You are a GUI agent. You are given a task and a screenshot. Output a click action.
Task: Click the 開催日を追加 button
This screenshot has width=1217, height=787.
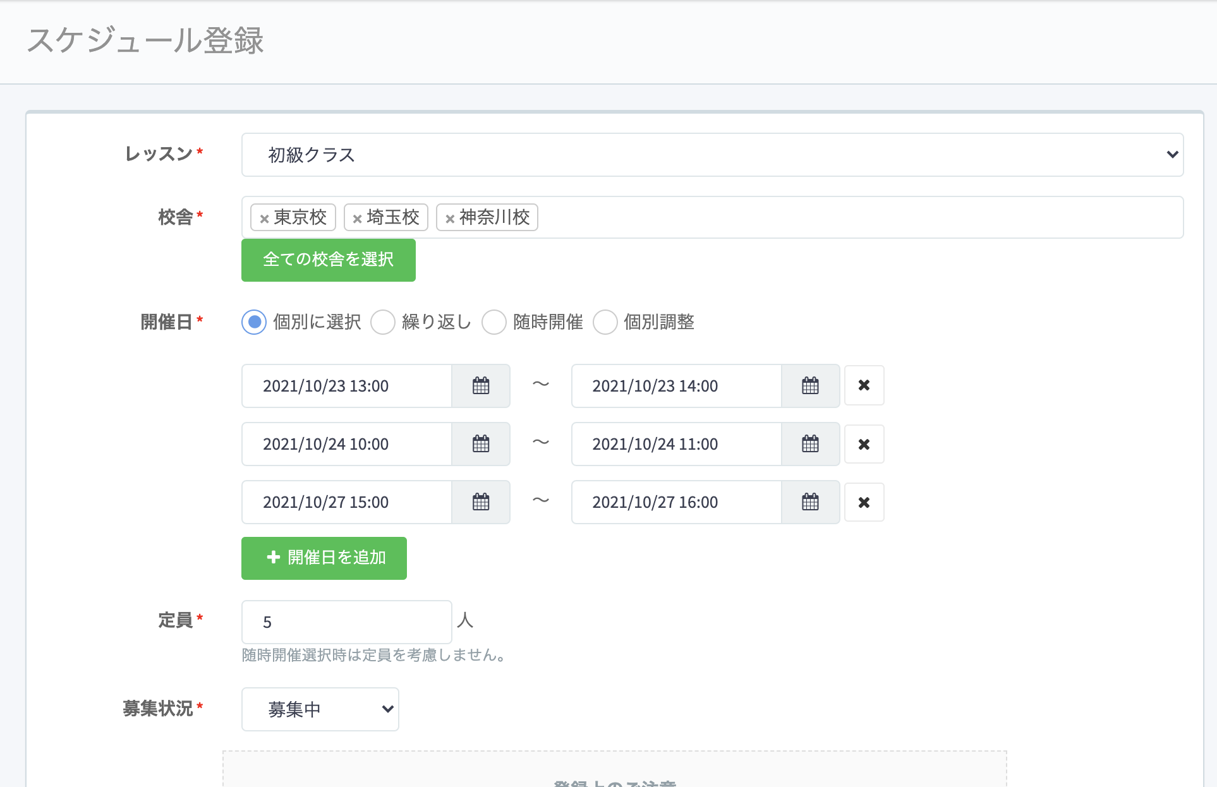coord(324,558)
